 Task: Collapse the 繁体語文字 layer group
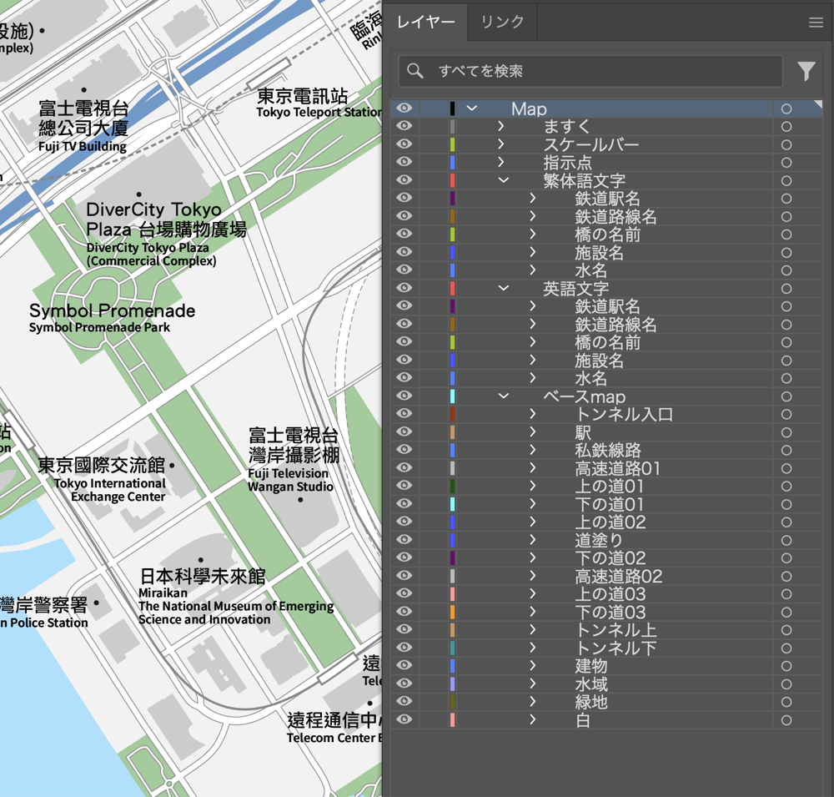[503, 180]
